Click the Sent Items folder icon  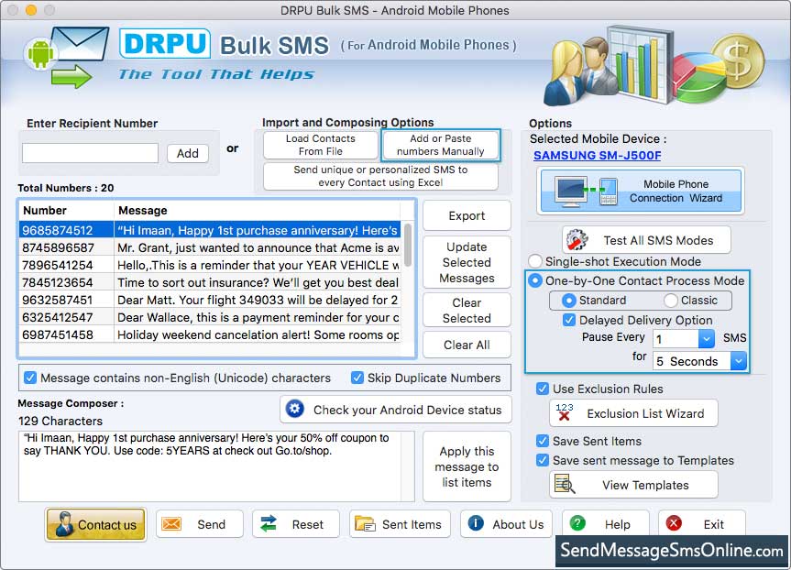[365, 524]
